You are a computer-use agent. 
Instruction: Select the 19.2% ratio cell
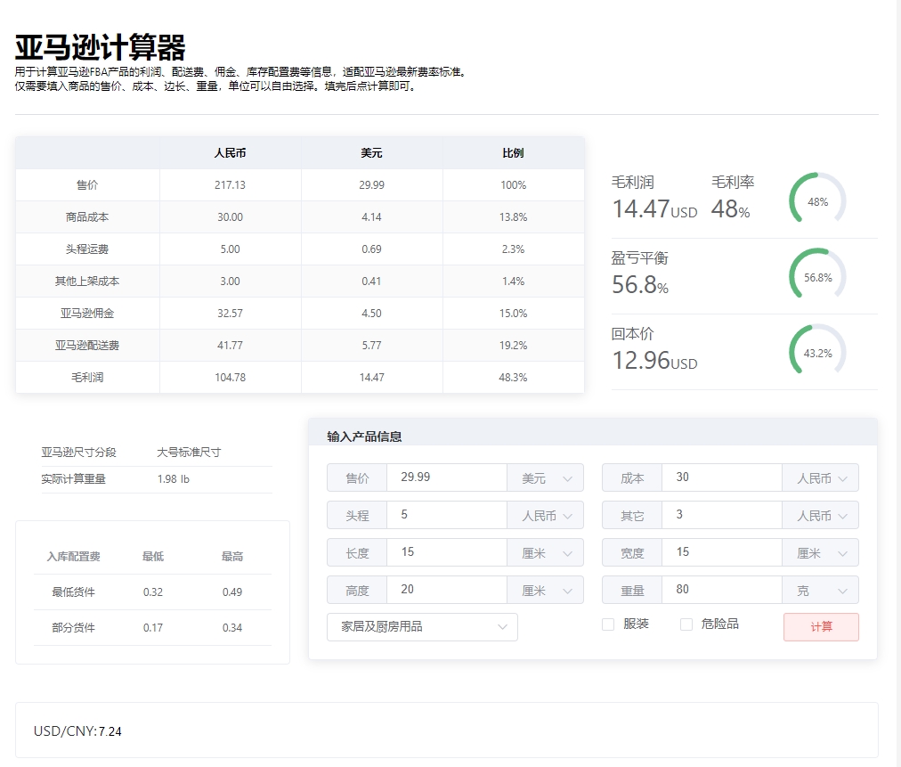pyautogui.click(x=513, y=346)
